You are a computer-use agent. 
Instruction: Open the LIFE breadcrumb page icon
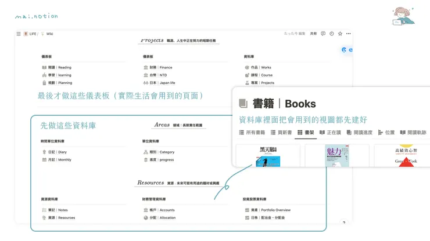[x=26, y=34]
